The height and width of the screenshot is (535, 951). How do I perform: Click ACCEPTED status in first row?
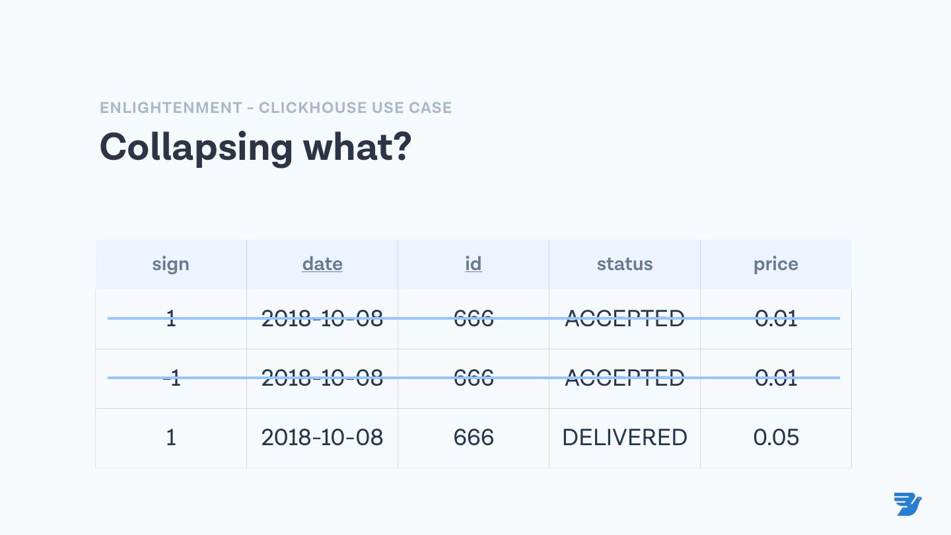[x=625, y=318]
